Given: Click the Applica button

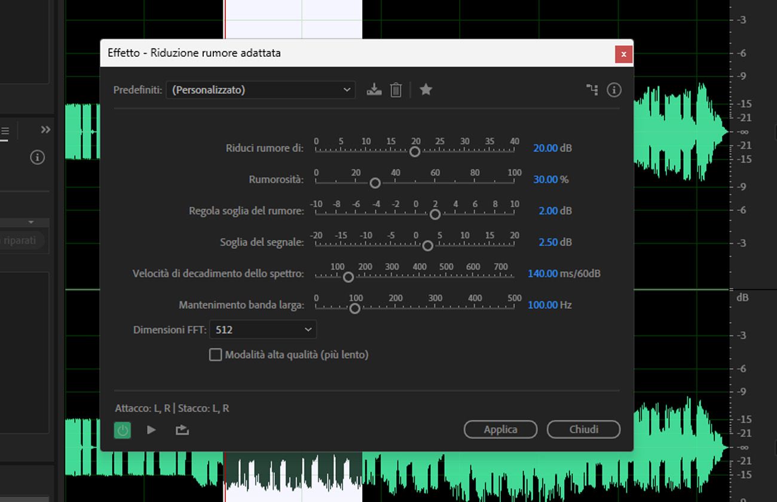Looking at the screenshot, I should coord(500,429).
